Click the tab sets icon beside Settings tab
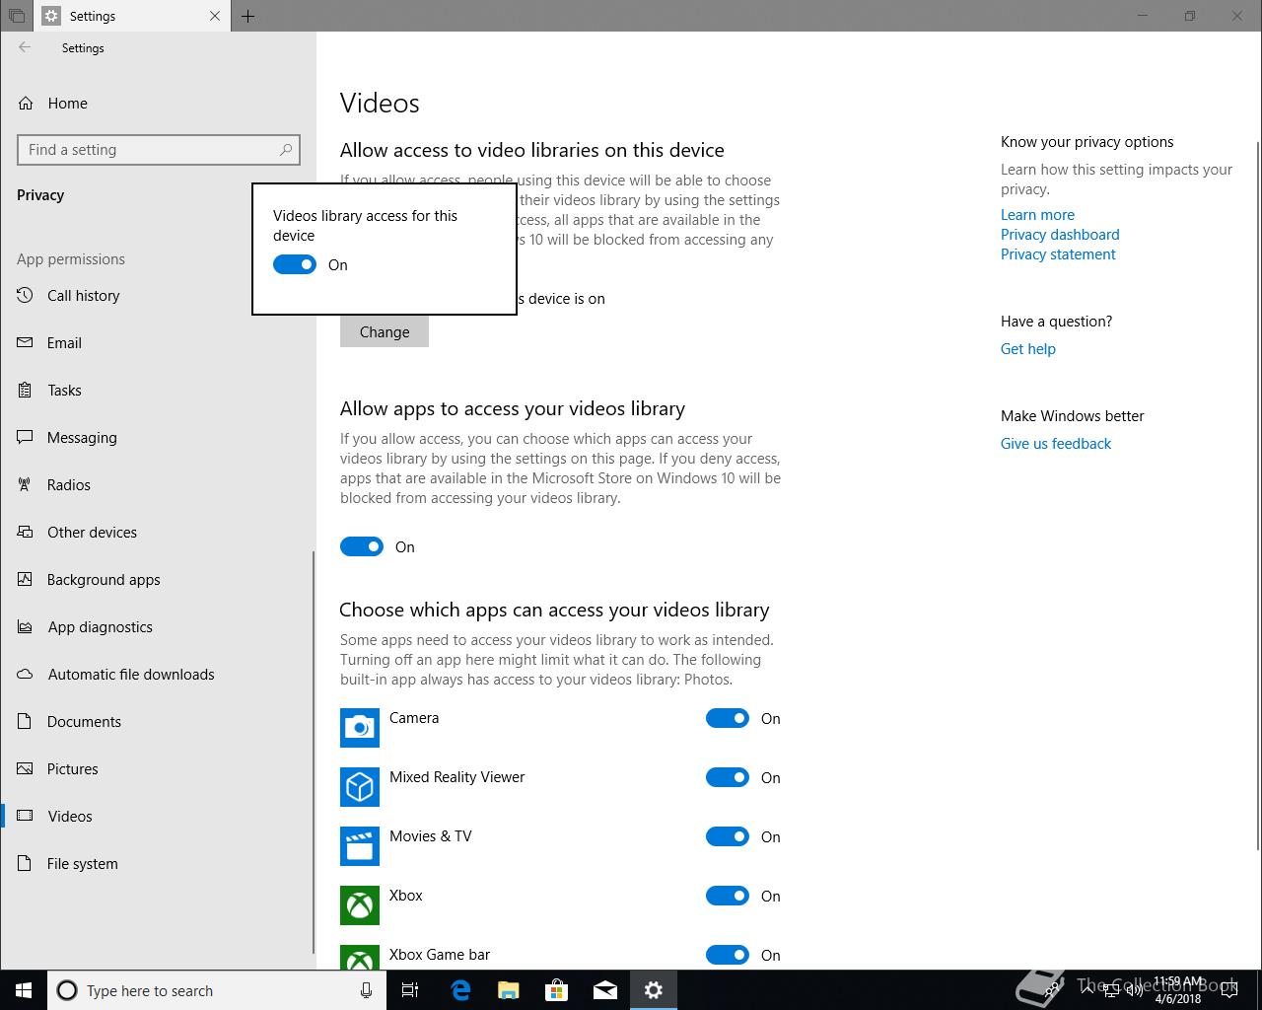This screenshot has height=1010, width=1262. [17, 16]
